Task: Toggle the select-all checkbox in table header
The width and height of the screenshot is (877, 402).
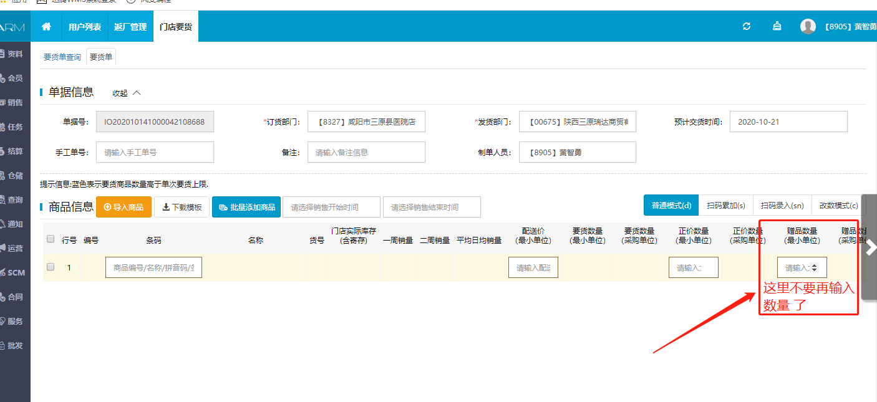Action: (51, 239)
